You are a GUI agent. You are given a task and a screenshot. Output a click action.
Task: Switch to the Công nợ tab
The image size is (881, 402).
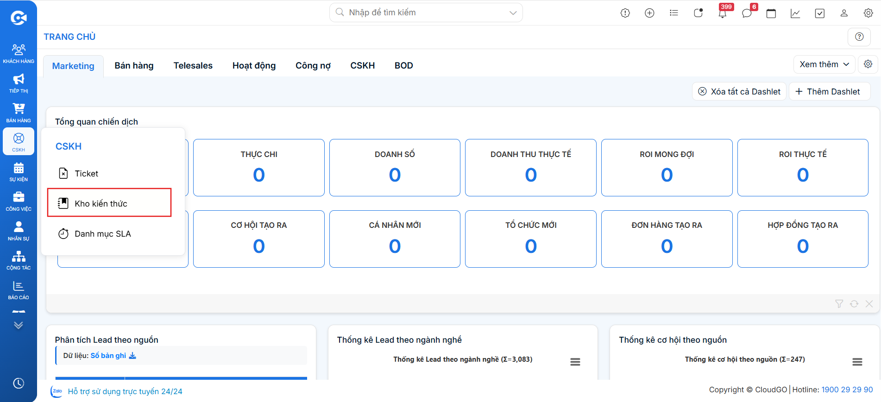point(313,66)
